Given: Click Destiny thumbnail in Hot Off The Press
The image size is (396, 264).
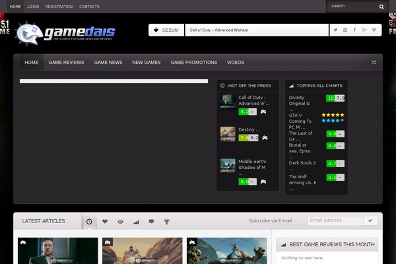Looking at the screenshot, I should (x=228, y=134).
